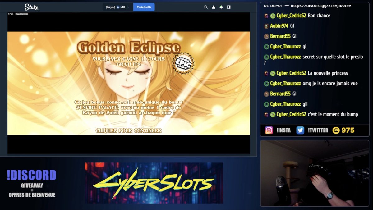Click the Twitter bird icon
Image resolution: width=373 pixels, height=210 pixels.
[300, 130]
